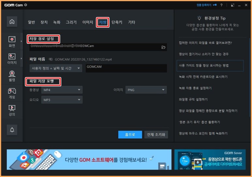Open the 오디오 MP3 format dropdown
Image resolution: width=252 pixels, height=177 pixels.
tap(62, 100)
